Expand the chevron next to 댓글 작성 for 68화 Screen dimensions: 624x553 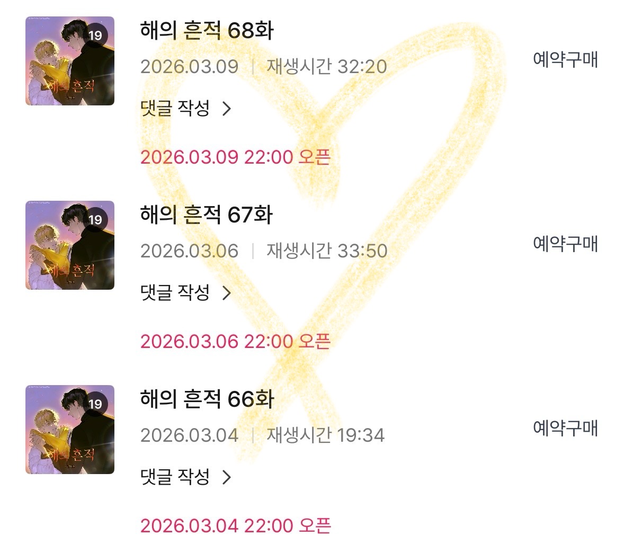(226, 109)
